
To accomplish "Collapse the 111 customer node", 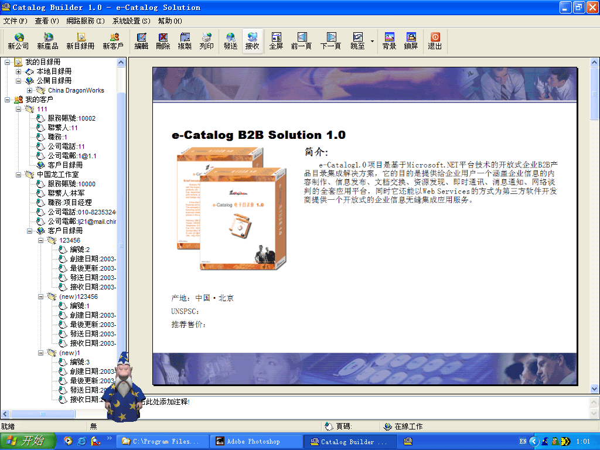I will (18, 109).
